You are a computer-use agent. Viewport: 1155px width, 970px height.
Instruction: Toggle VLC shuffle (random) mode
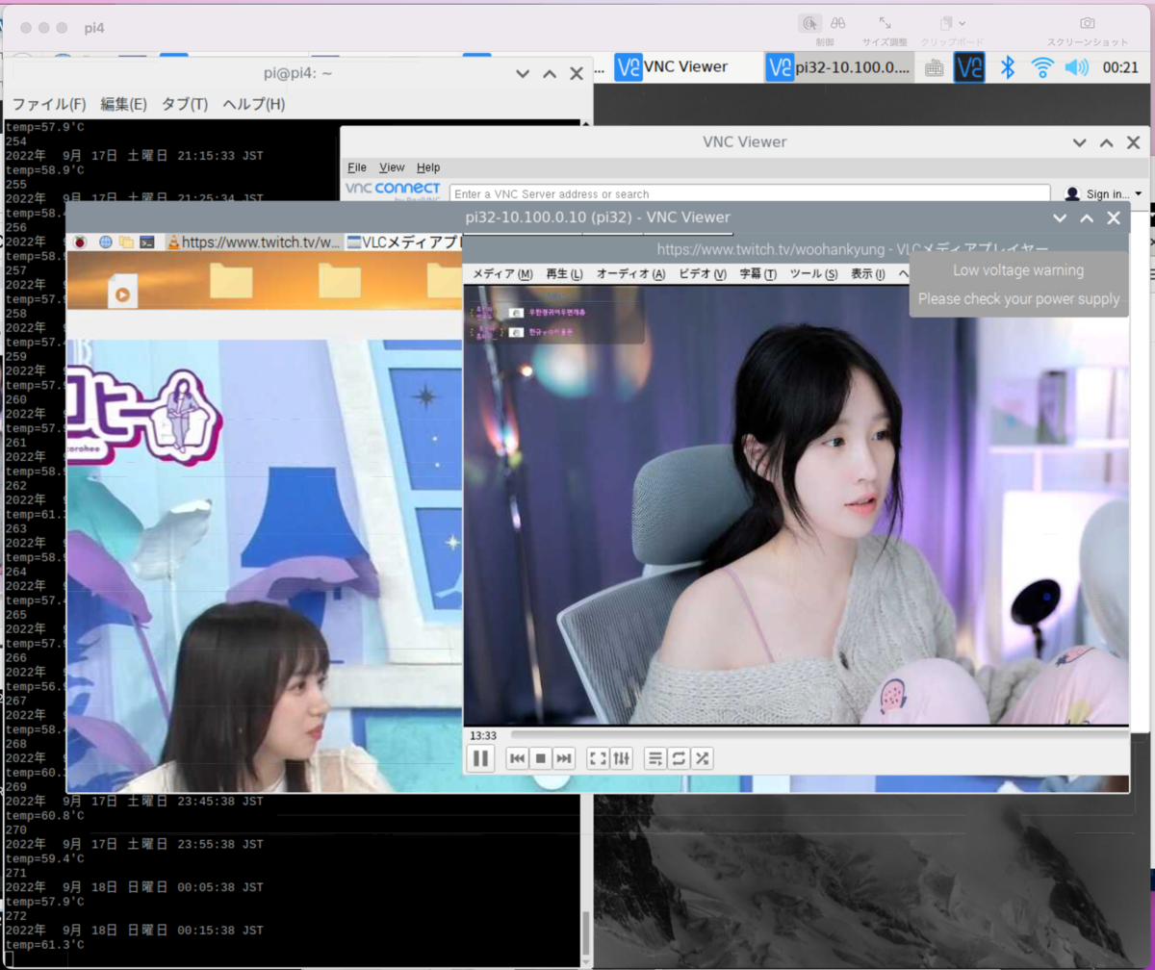click(703, 758)
